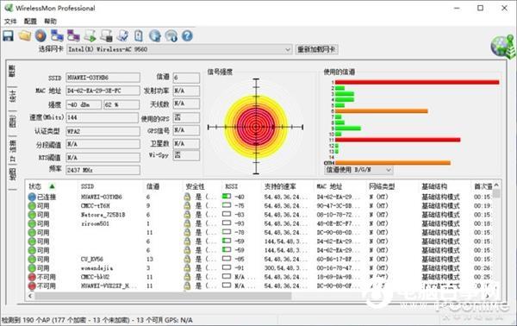Click the blue help question mark icon
This screenshot has height=326, width=517.
(187, 35)
